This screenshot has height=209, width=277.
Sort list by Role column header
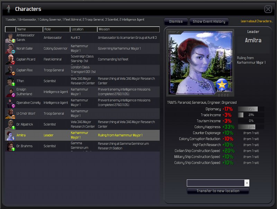56,29
